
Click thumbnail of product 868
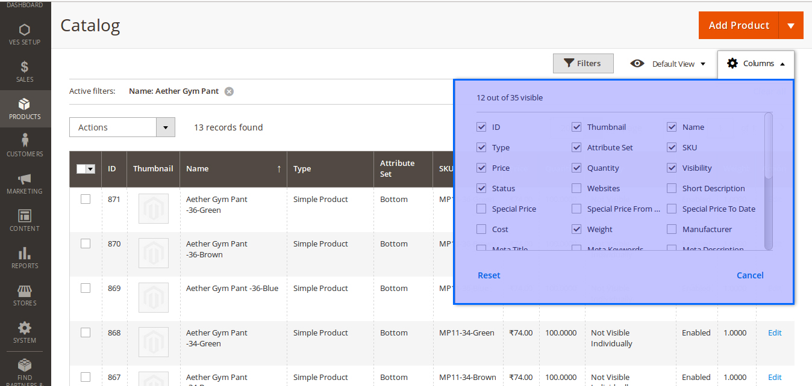point(154,342)
